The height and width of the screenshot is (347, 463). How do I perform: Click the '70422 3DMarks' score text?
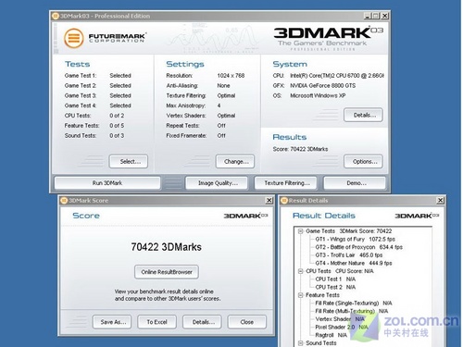pos(166,247)
